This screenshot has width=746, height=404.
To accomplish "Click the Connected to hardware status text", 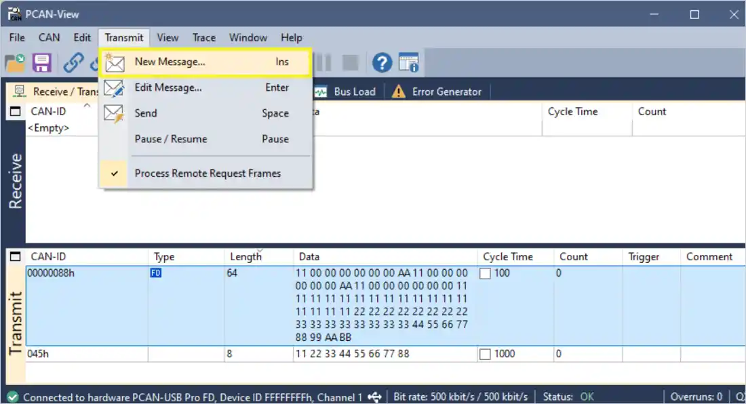I will (193, 397).
